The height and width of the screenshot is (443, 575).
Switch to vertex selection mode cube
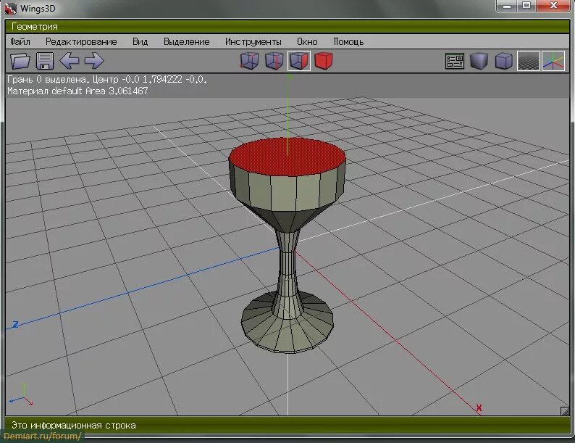[x=249, y=61]
